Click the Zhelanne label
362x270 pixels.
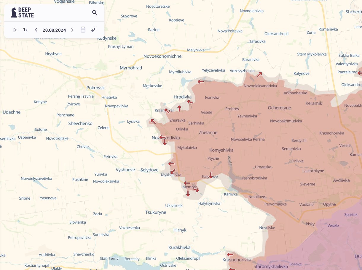click(208, 132)
